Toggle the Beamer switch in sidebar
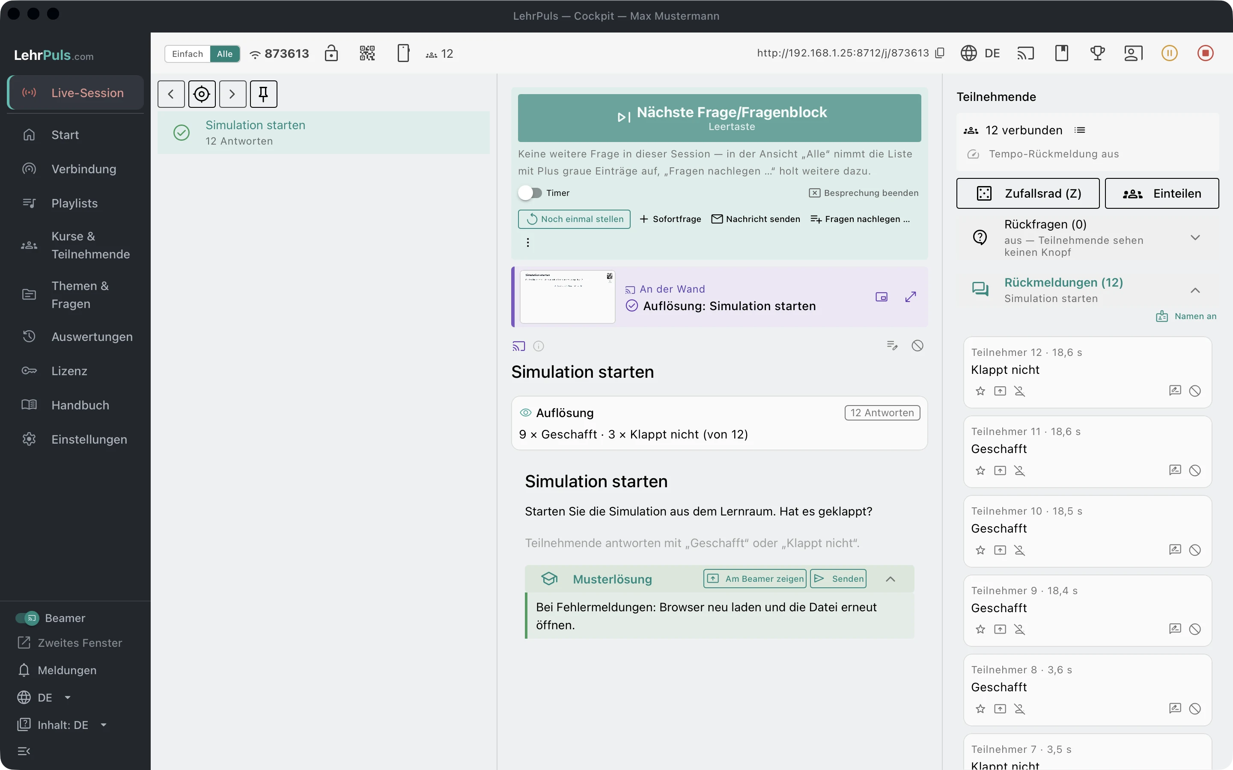1233x770 pixels. 27,618
